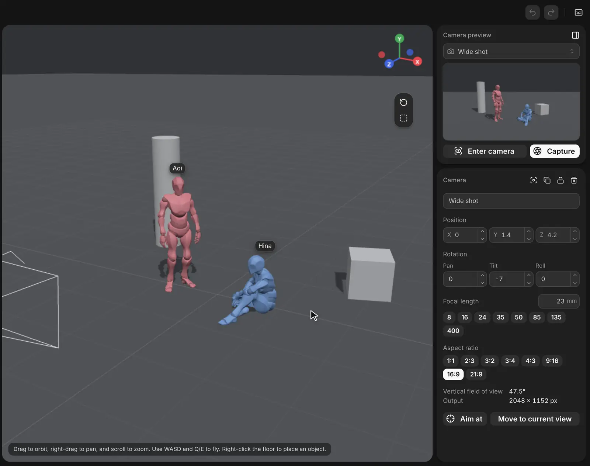Select the 35 mm focal length preset
Image resolution: width=590 pixels, height=466 pixels.
tap(500, 317)
